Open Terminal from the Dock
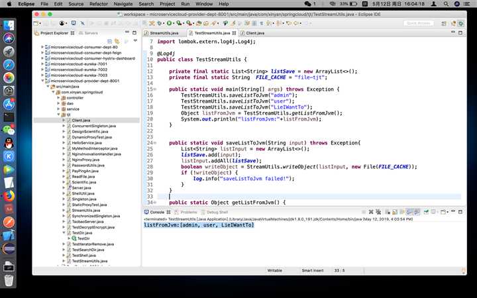 pyautogui.click(x=9, y=117)
